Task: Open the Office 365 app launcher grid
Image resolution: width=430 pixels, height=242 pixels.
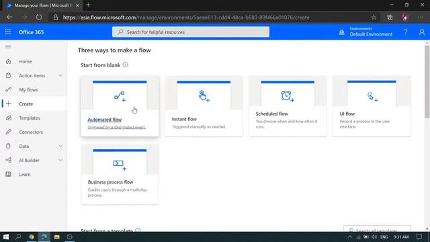Action: [x=8, y=32]
